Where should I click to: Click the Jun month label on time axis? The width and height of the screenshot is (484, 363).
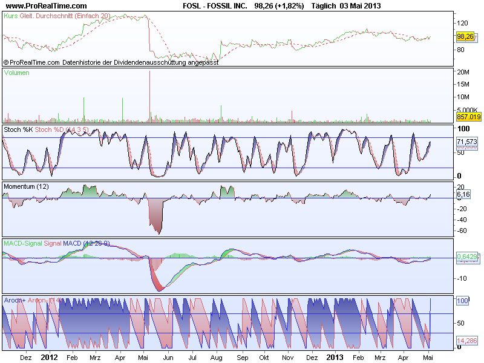168,358
